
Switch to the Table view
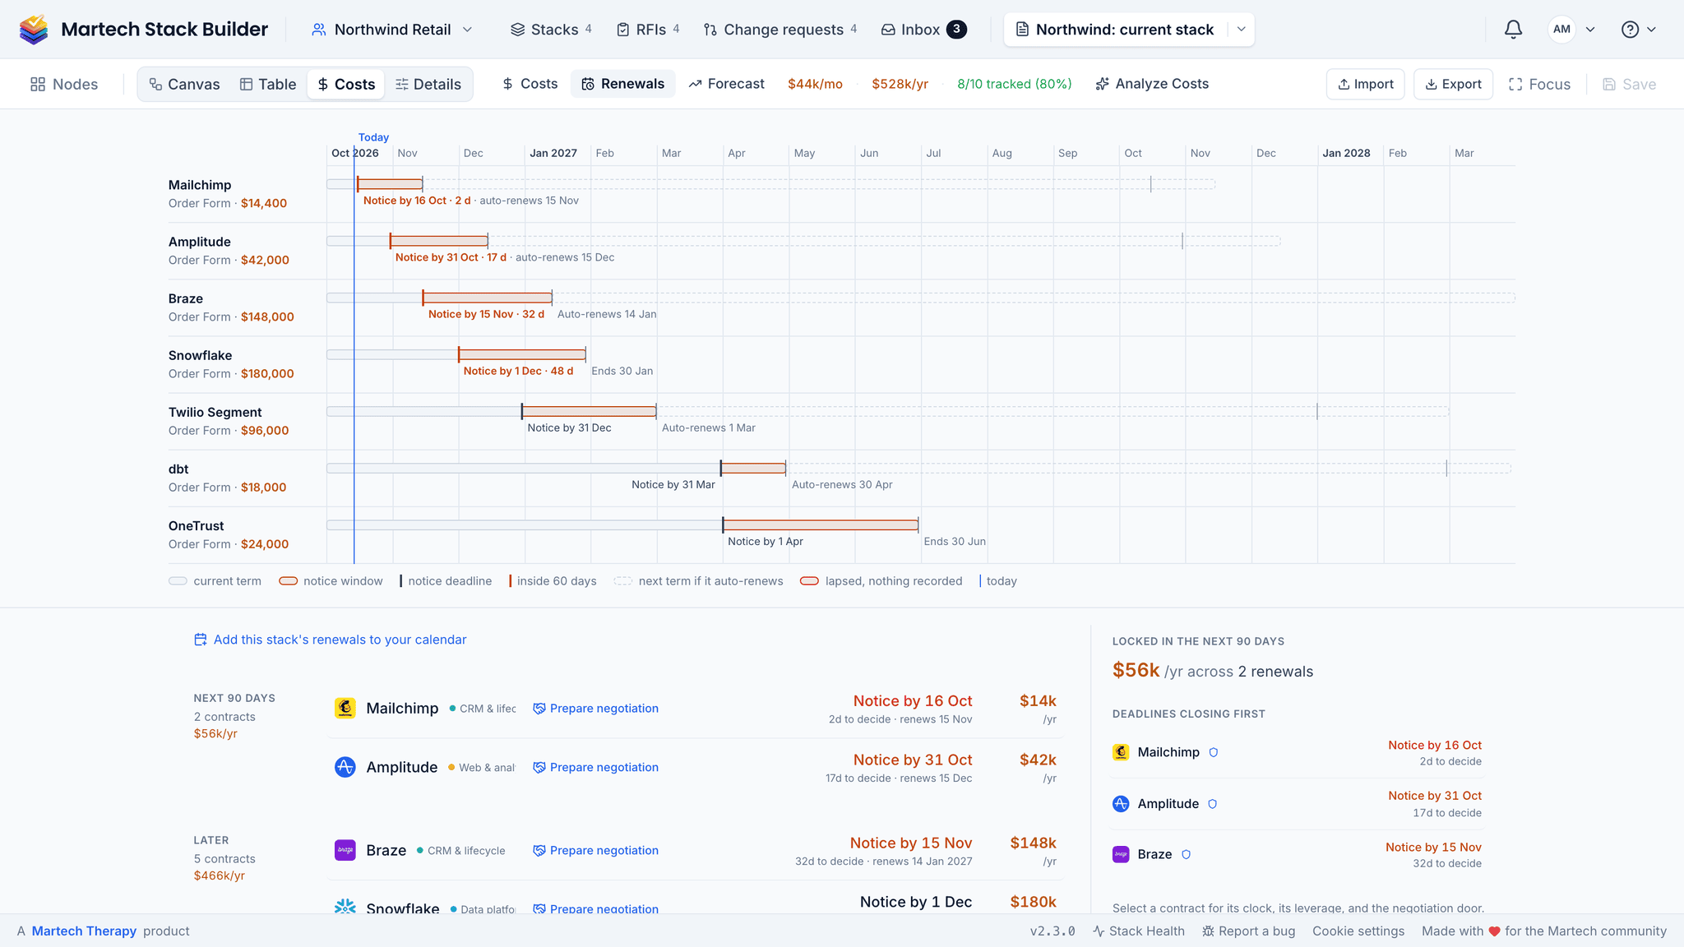(x=268, y=84)
